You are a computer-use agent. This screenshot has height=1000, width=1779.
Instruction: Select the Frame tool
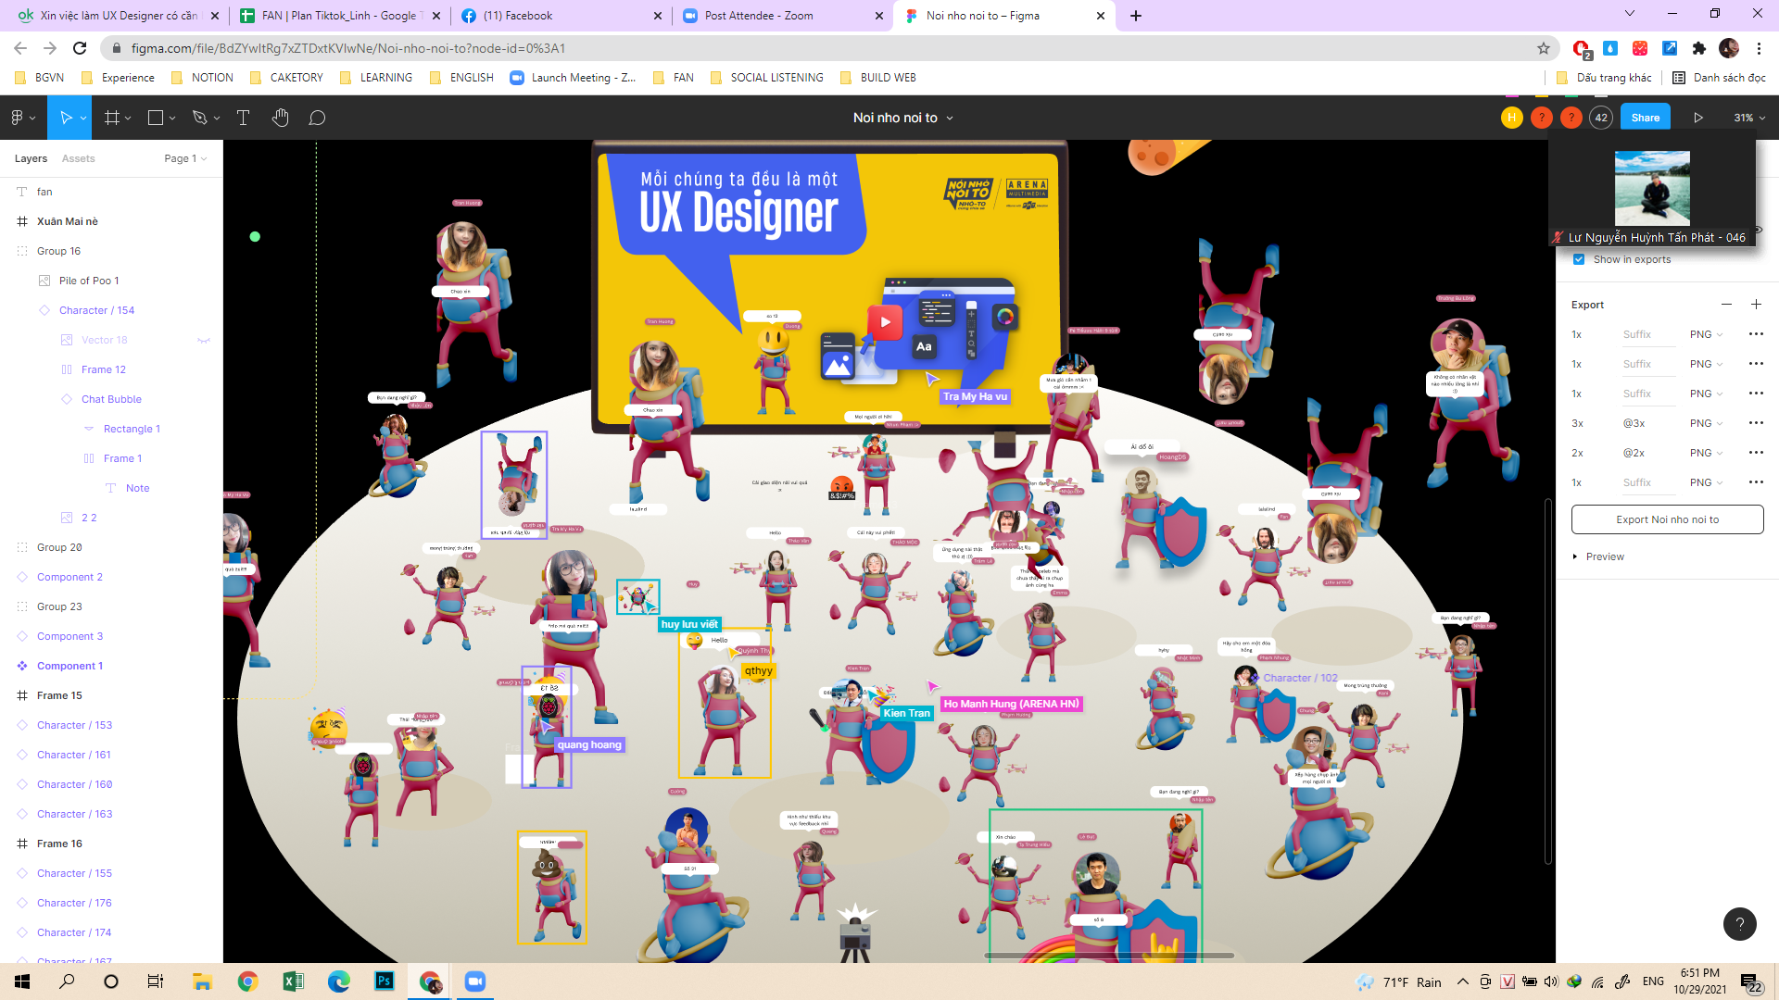112,118
